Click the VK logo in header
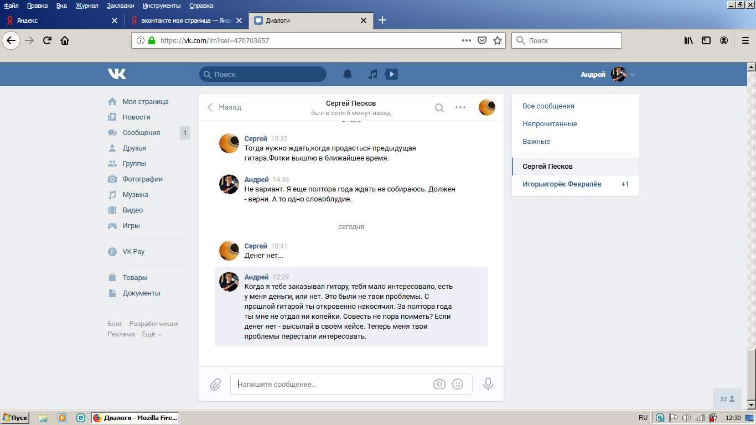This screenshot has height=425, width=756. (117, 74)
